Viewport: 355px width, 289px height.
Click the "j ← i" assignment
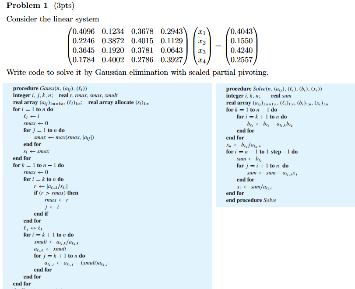point(52,207)
